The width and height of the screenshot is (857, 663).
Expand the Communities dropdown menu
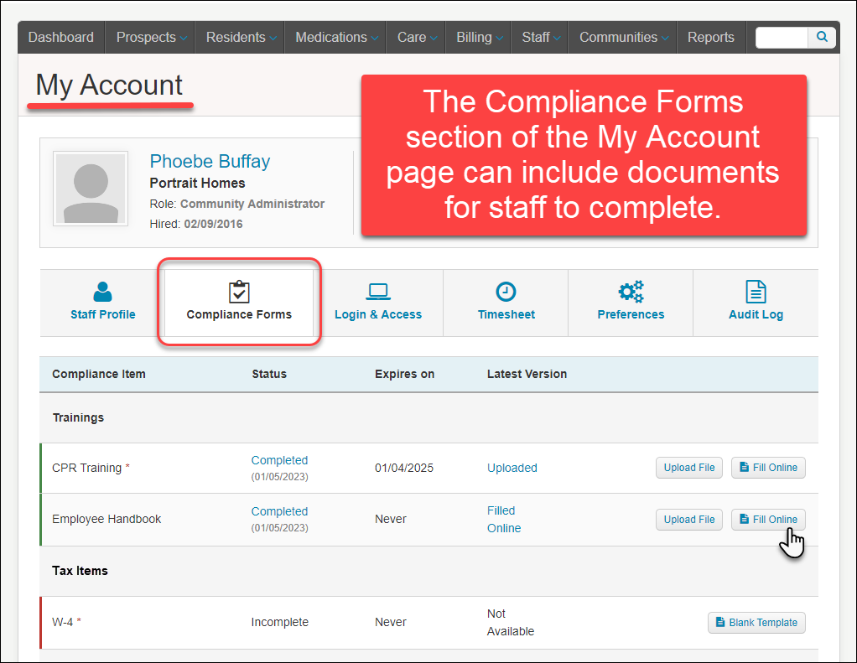(x=622, y=37)
